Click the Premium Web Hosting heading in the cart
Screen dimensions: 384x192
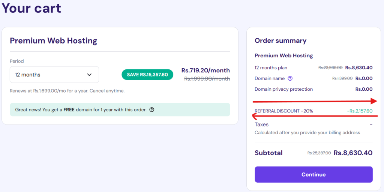pos(53,40)
